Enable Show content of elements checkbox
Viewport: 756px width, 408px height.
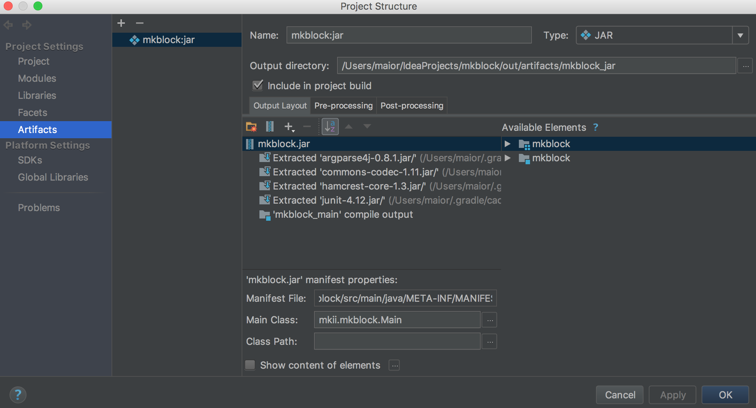(250, 365)
